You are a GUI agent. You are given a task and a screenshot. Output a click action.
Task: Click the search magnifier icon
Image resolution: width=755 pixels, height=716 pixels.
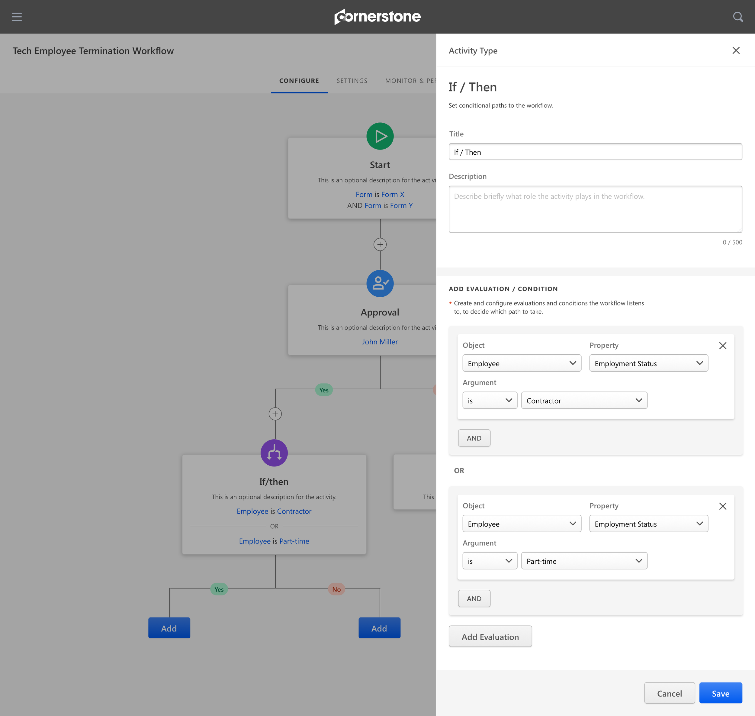click(738, 17)
